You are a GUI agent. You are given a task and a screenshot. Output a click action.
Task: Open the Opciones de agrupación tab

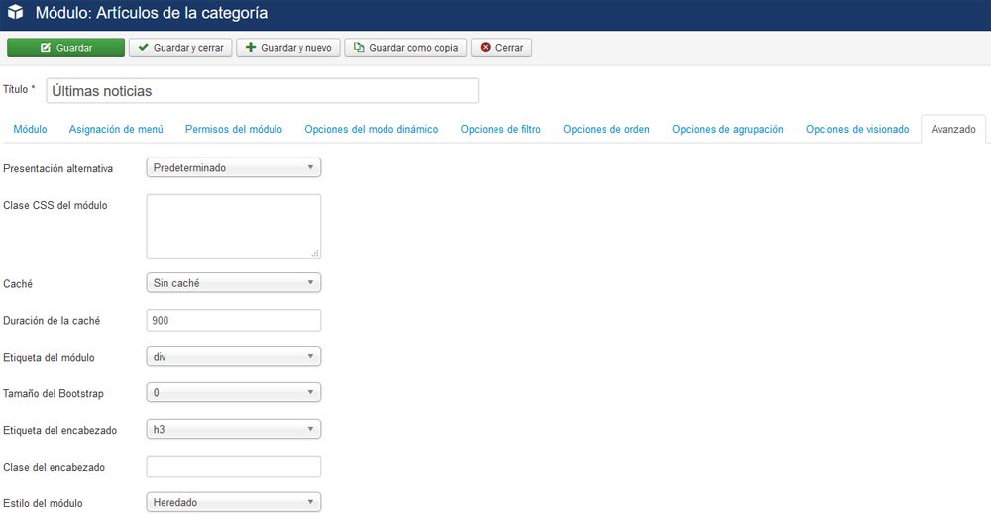pyautogui.click(x=727, y=129)
